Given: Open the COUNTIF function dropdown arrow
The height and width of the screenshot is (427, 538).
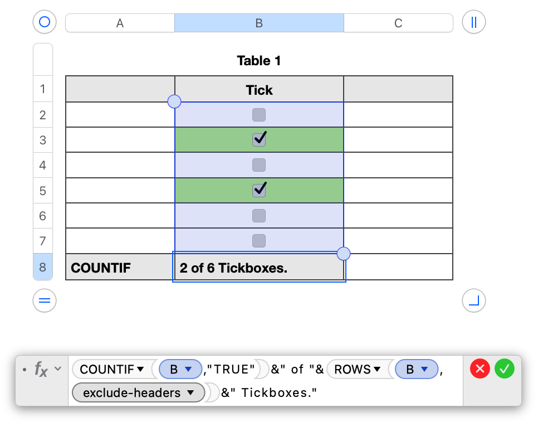Looking at the screenshot, I should pyautogui.click(x=140, y=369).
